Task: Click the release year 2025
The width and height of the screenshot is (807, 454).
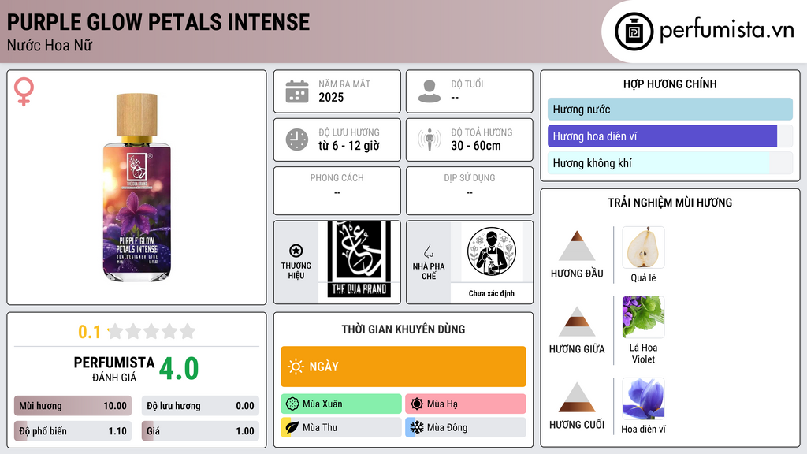Action: click(331, 97)
